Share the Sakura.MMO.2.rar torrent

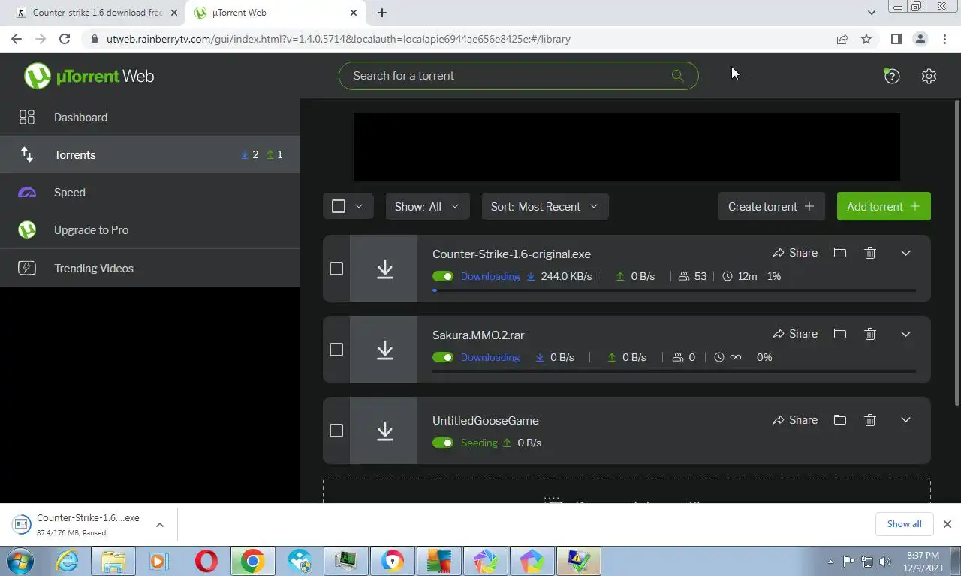tap(795, 334)
